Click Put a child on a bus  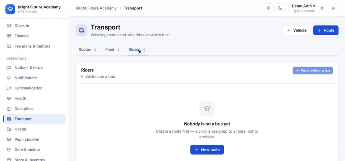click(x=313, y=70)
